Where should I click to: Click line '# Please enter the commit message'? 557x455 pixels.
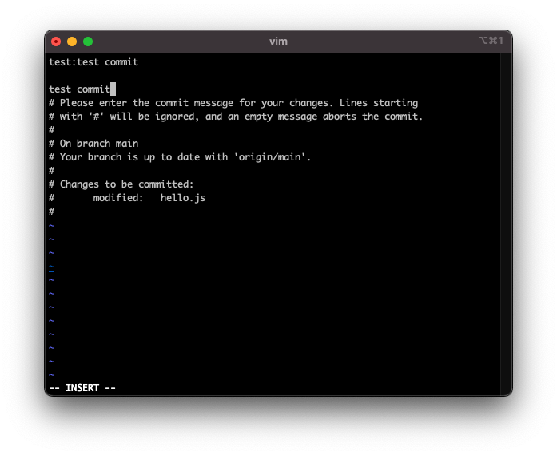click(x=233, y=103)
